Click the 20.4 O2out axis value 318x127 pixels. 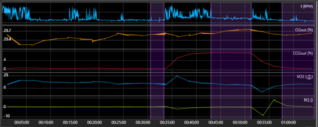tap(7, 39)
